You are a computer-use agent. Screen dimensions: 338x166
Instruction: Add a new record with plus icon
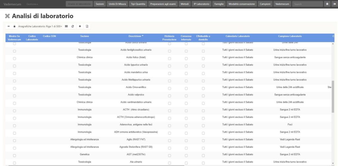click(x=80, y=26)
